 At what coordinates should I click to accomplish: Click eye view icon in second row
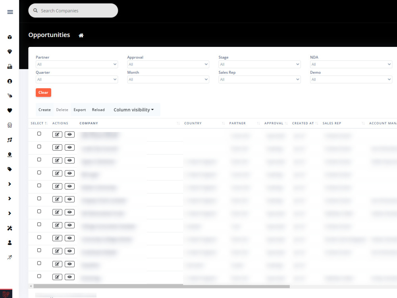[x=69, y=147]
